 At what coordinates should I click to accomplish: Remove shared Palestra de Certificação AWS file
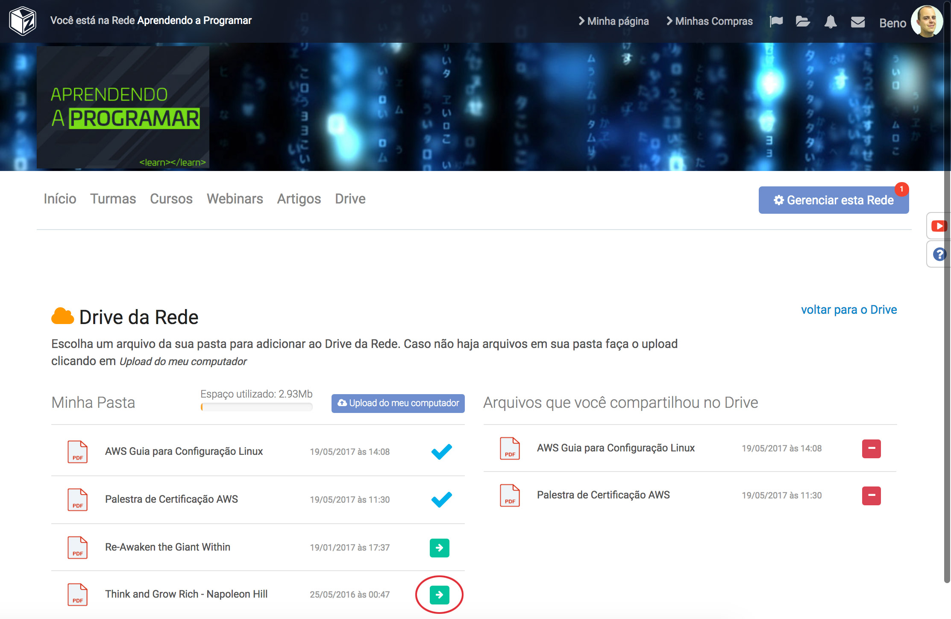[871, 495]
